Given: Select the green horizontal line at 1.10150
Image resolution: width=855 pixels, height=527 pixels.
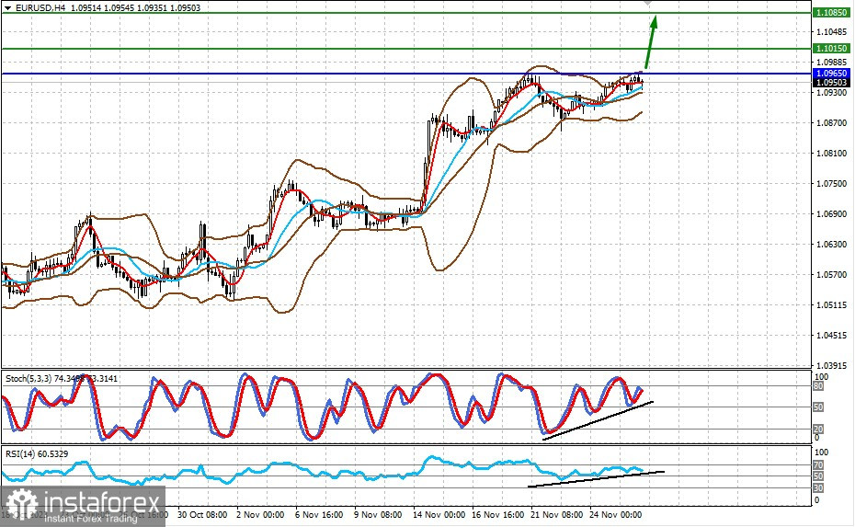Looking at the screenshot, I should 406,49.
